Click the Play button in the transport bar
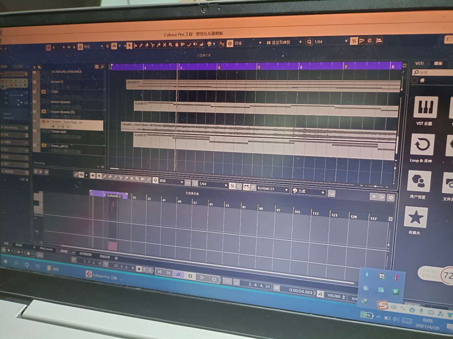This screenshot has width=453, height=339. tap(202, 277)
